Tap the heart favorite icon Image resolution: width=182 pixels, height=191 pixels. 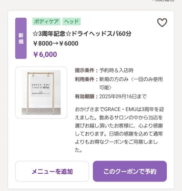[x=162, y=22]
